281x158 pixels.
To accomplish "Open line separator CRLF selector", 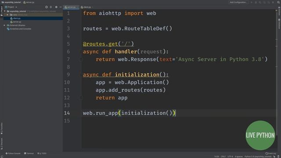I will tap(223, 157).
